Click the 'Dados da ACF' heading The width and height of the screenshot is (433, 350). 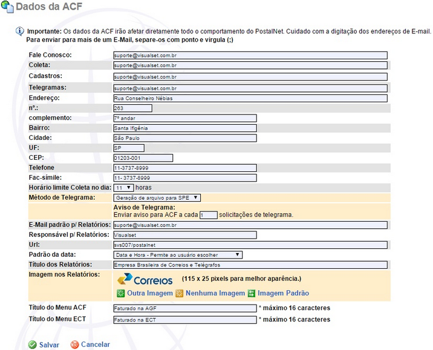49,7
